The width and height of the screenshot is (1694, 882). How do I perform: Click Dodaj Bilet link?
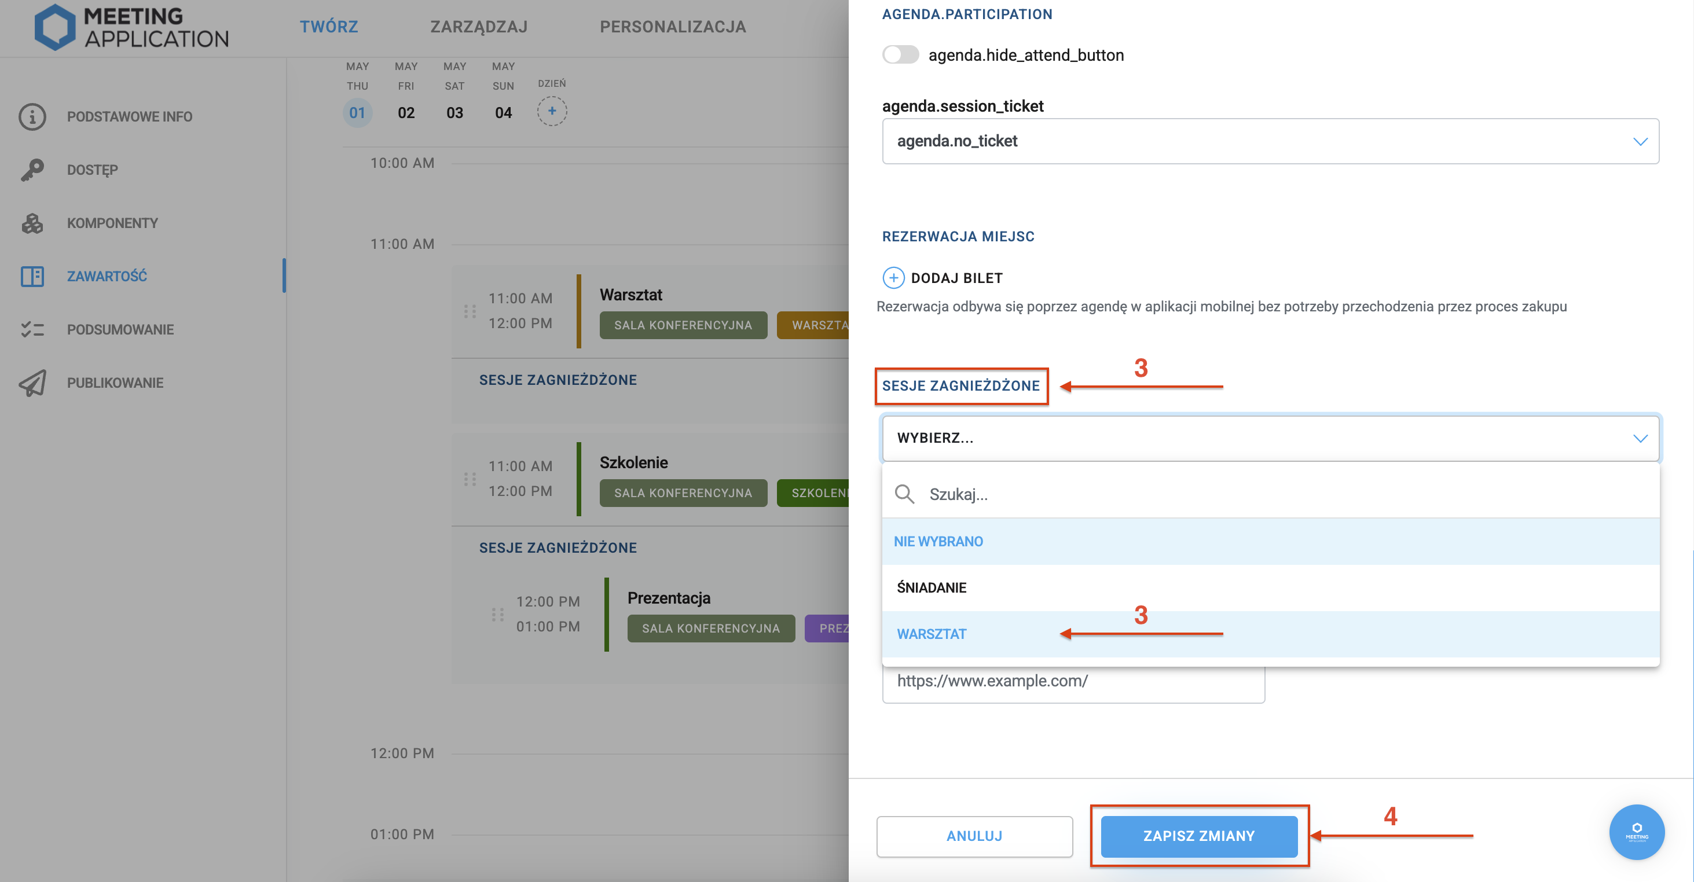point(956,278)
